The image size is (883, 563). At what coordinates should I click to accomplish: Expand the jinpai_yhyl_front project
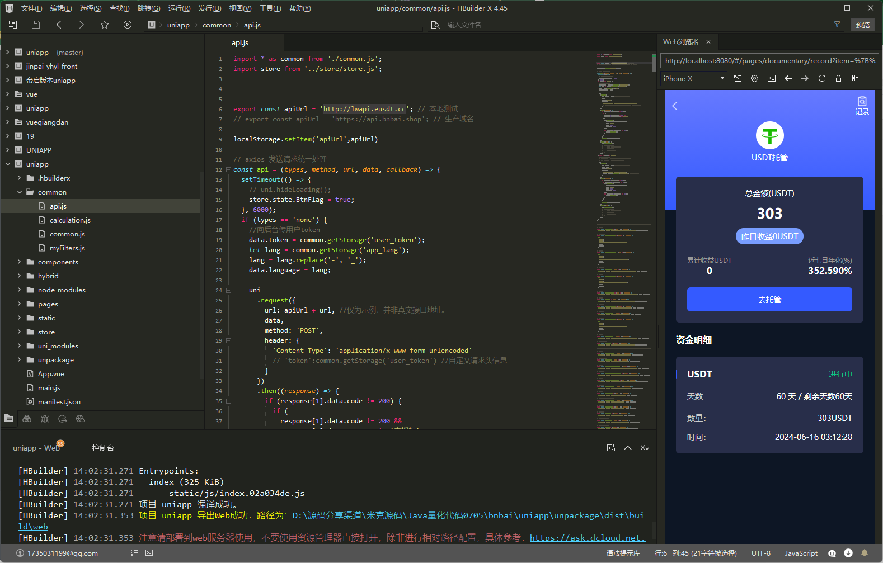point(7,66)
